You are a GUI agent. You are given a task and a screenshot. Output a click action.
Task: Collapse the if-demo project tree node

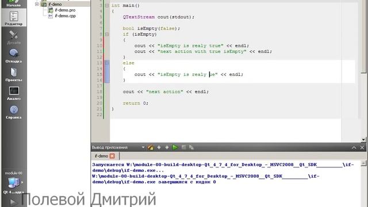pos(37,4)
